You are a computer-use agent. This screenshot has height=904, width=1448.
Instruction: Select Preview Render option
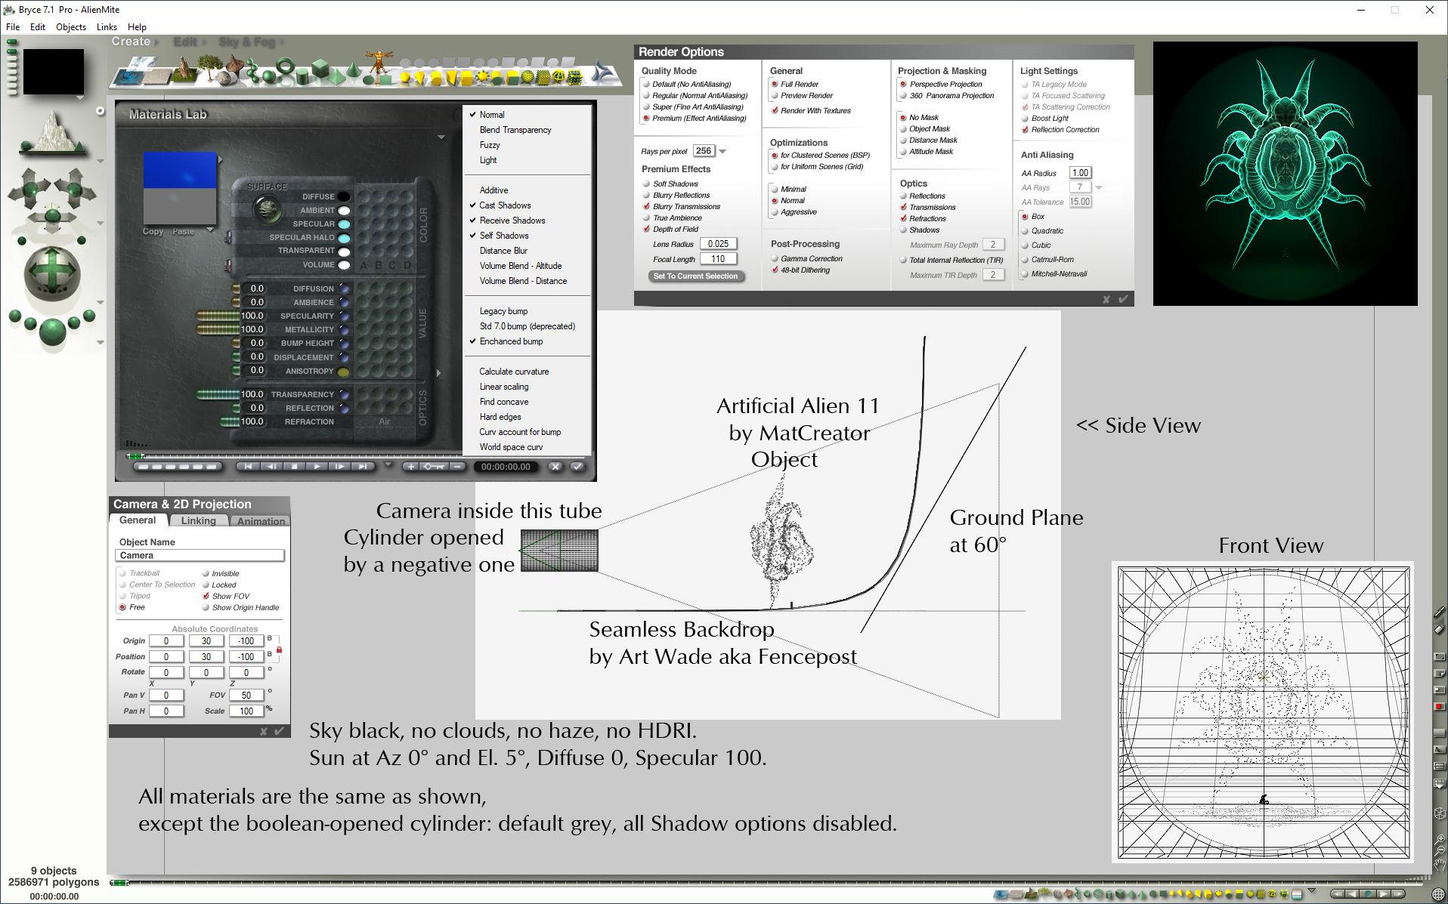(801, 96)
